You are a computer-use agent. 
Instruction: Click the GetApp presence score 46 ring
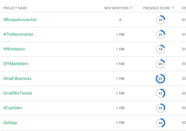tap(160, 123)
